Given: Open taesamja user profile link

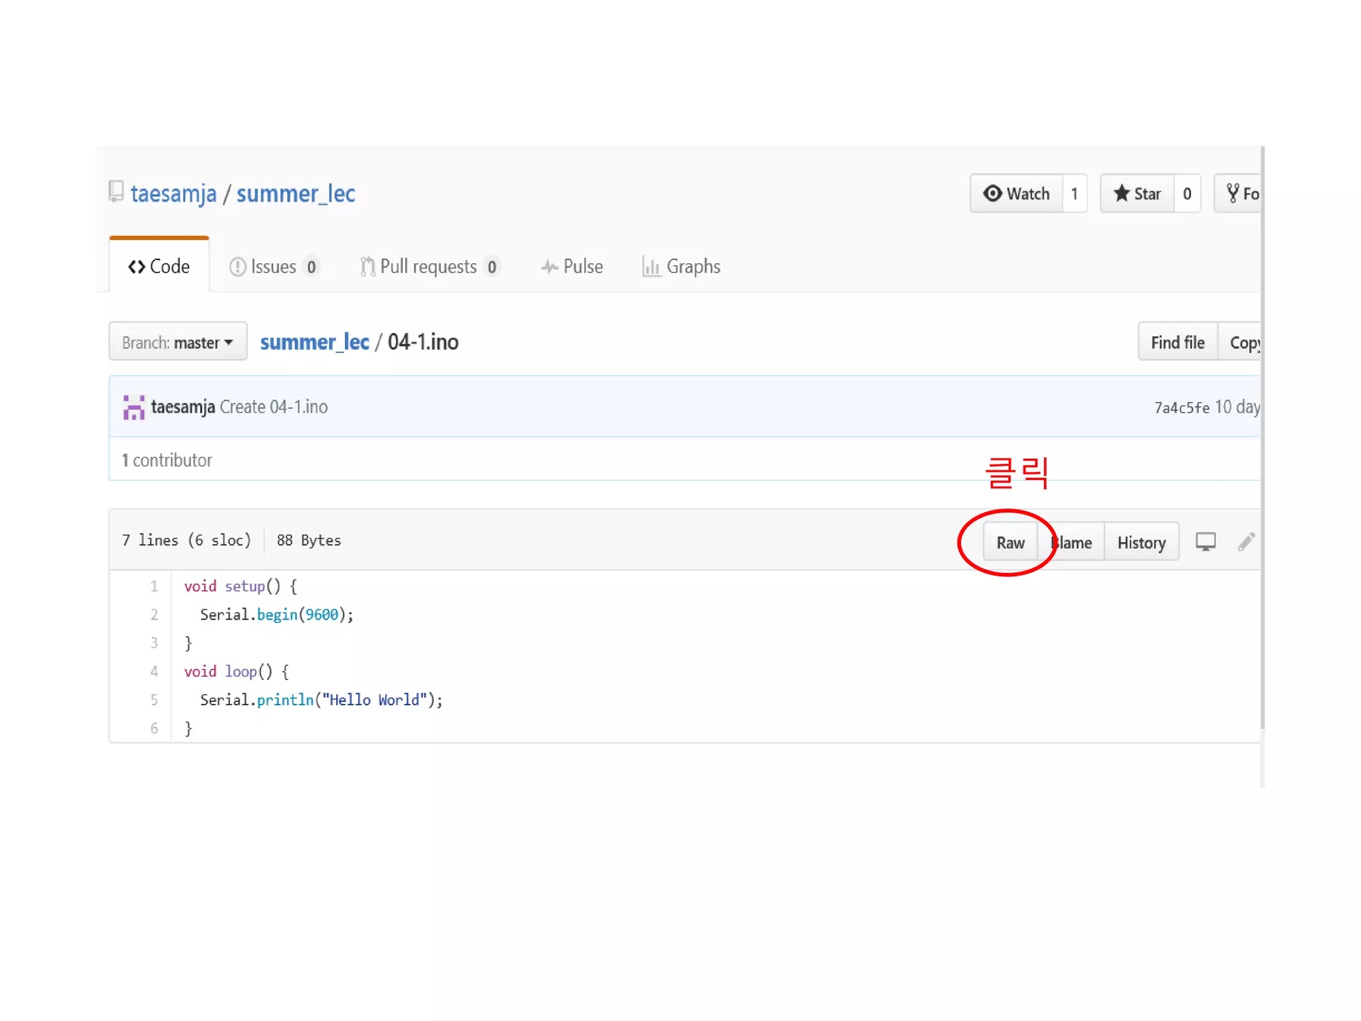Looking at the screenshot, I should (173, 194).
